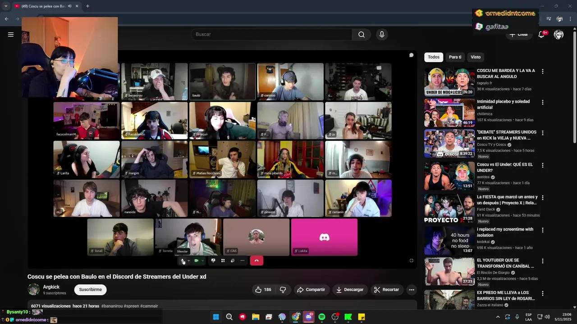Open Sticky Notes from taskbar

[x=362, y=317]
